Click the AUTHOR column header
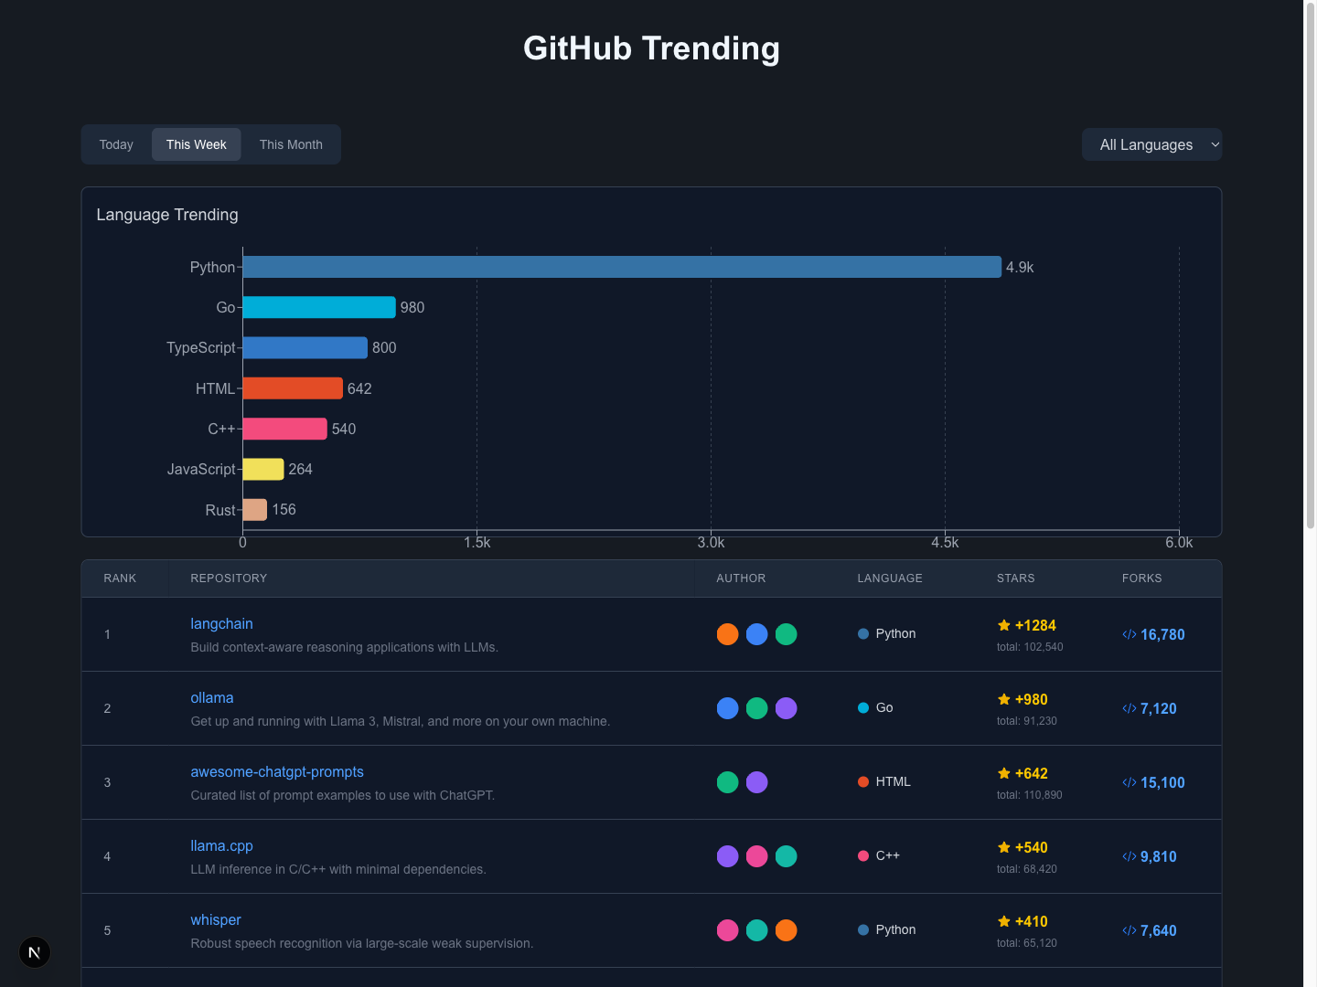Screen dimensions: 1317x987 [x=741, y=578]
